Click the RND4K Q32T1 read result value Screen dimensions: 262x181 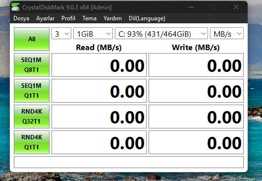(x=99, y=117)
